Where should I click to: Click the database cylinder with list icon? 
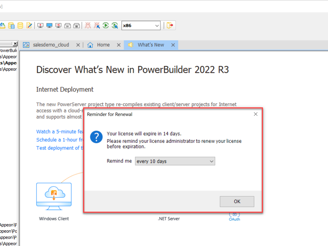tap(11, 26)
